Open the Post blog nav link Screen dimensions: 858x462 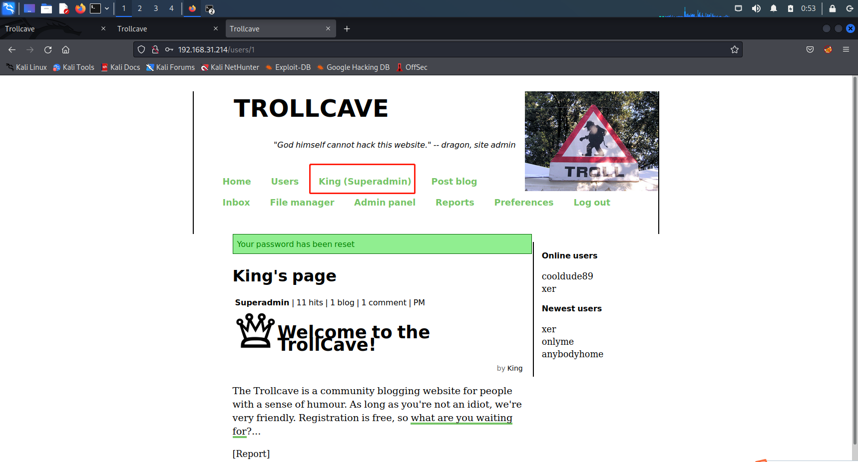click(x=454, y=182)
